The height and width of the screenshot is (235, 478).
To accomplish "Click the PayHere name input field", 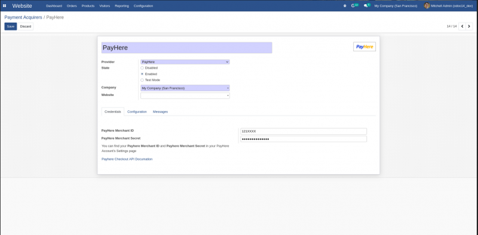I will [x=186, y=48].
